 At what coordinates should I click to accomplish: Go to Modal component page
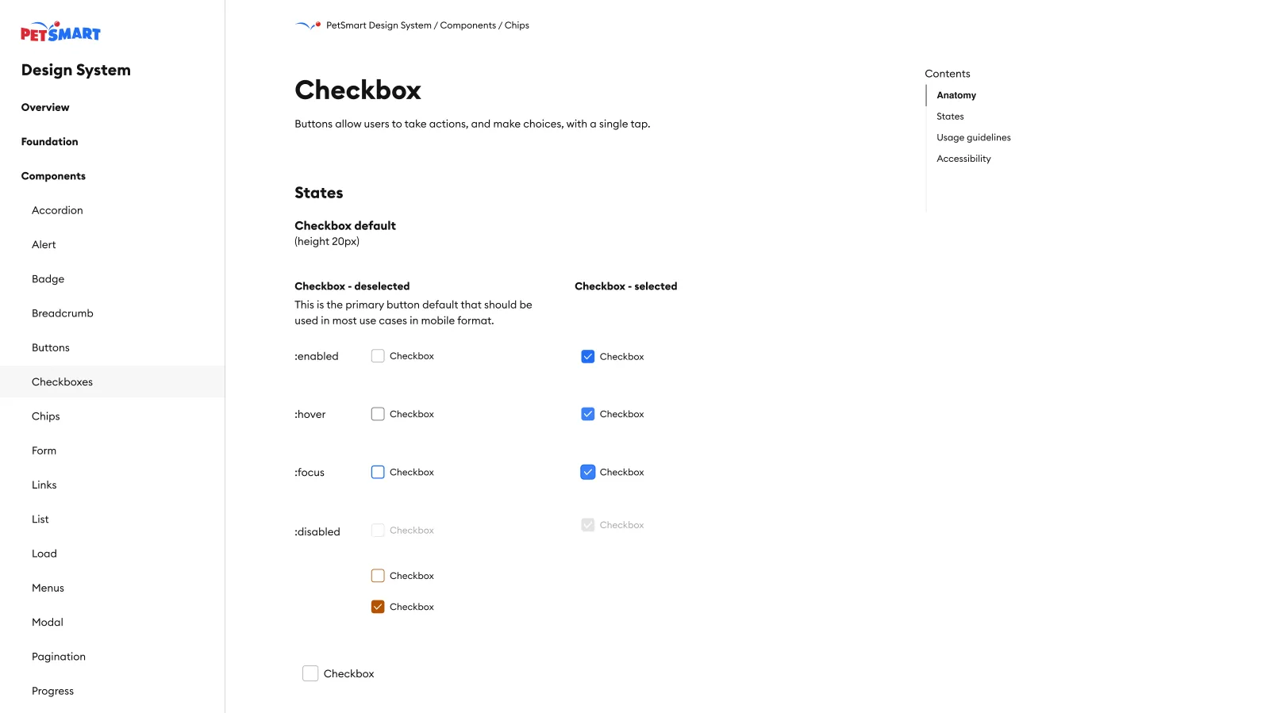click(48, 623)
